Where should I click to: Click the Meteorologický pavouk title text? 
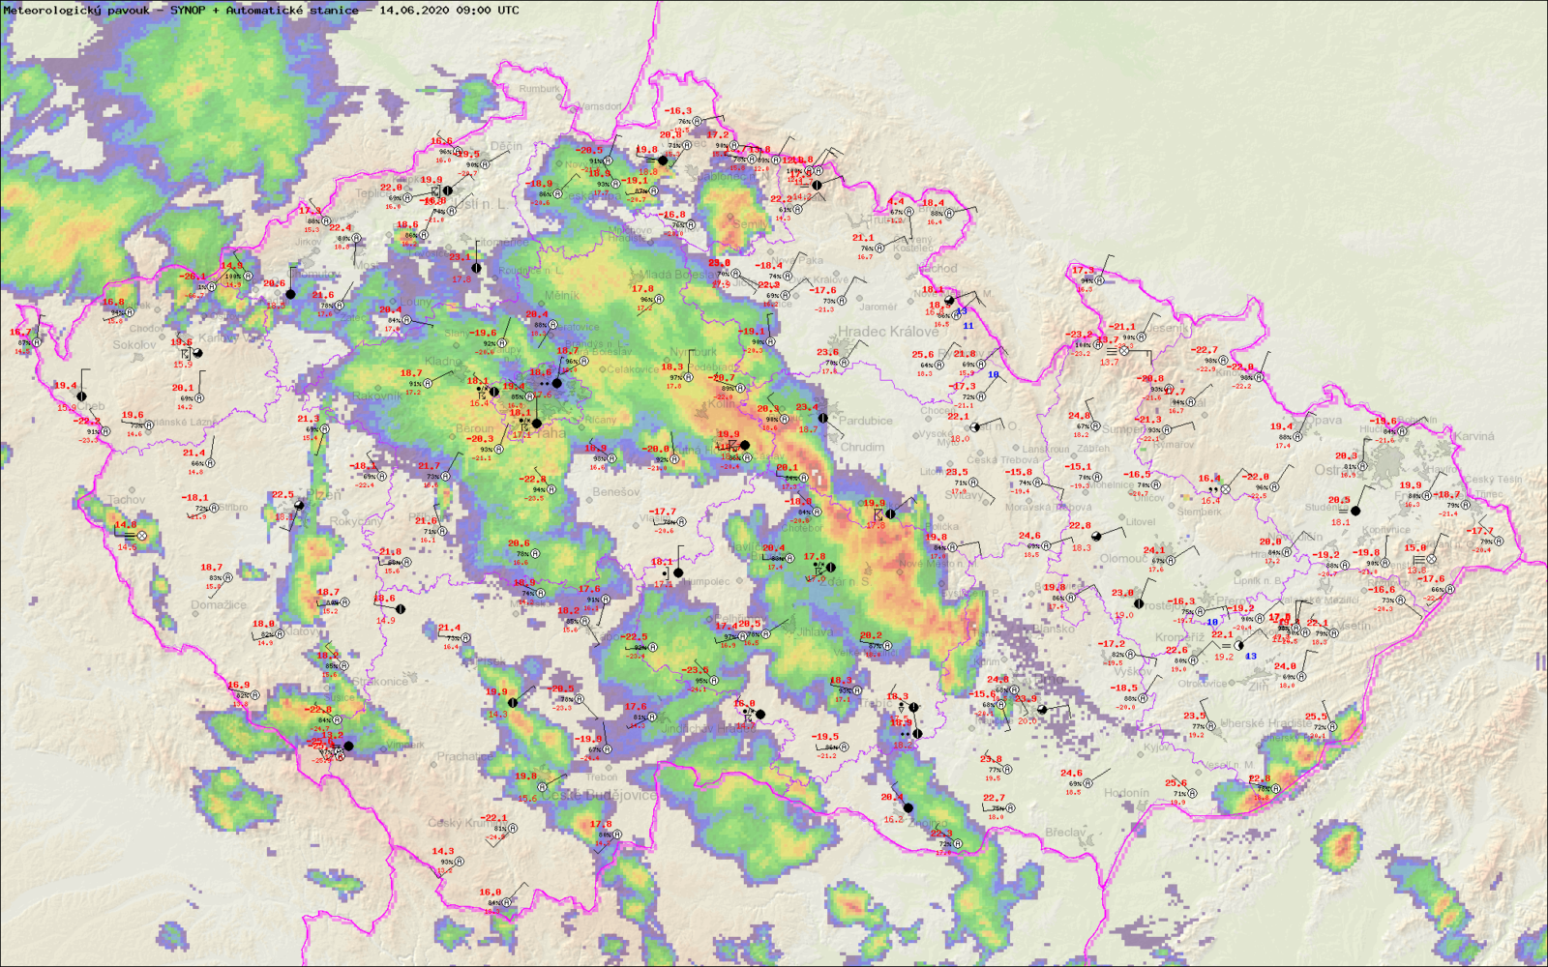77,11
